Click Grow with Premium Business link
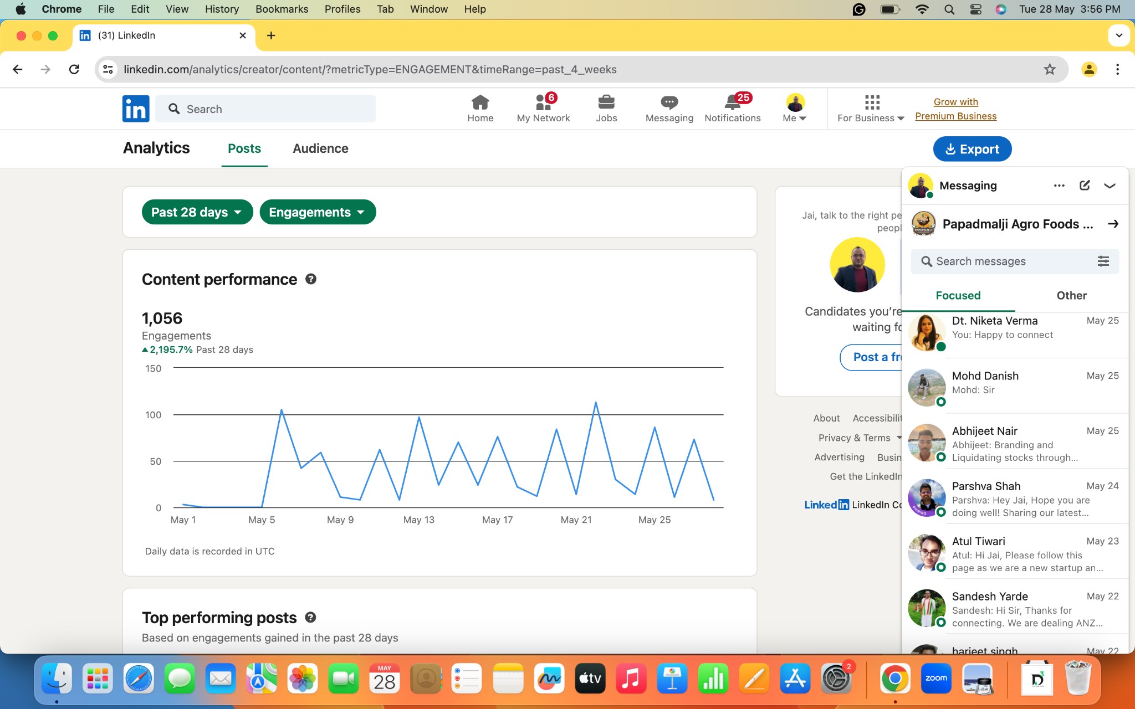1135x709 pixels. (x=955, y=109)
